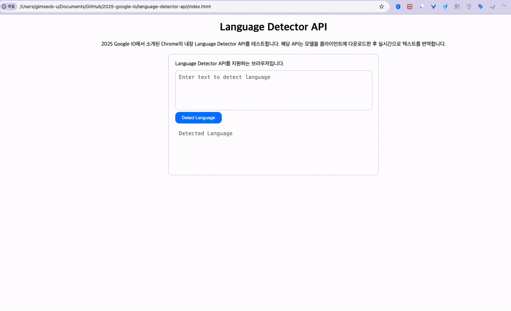Show site info for the file page
Screen dimensions: 511x311
tap(8, 6)
